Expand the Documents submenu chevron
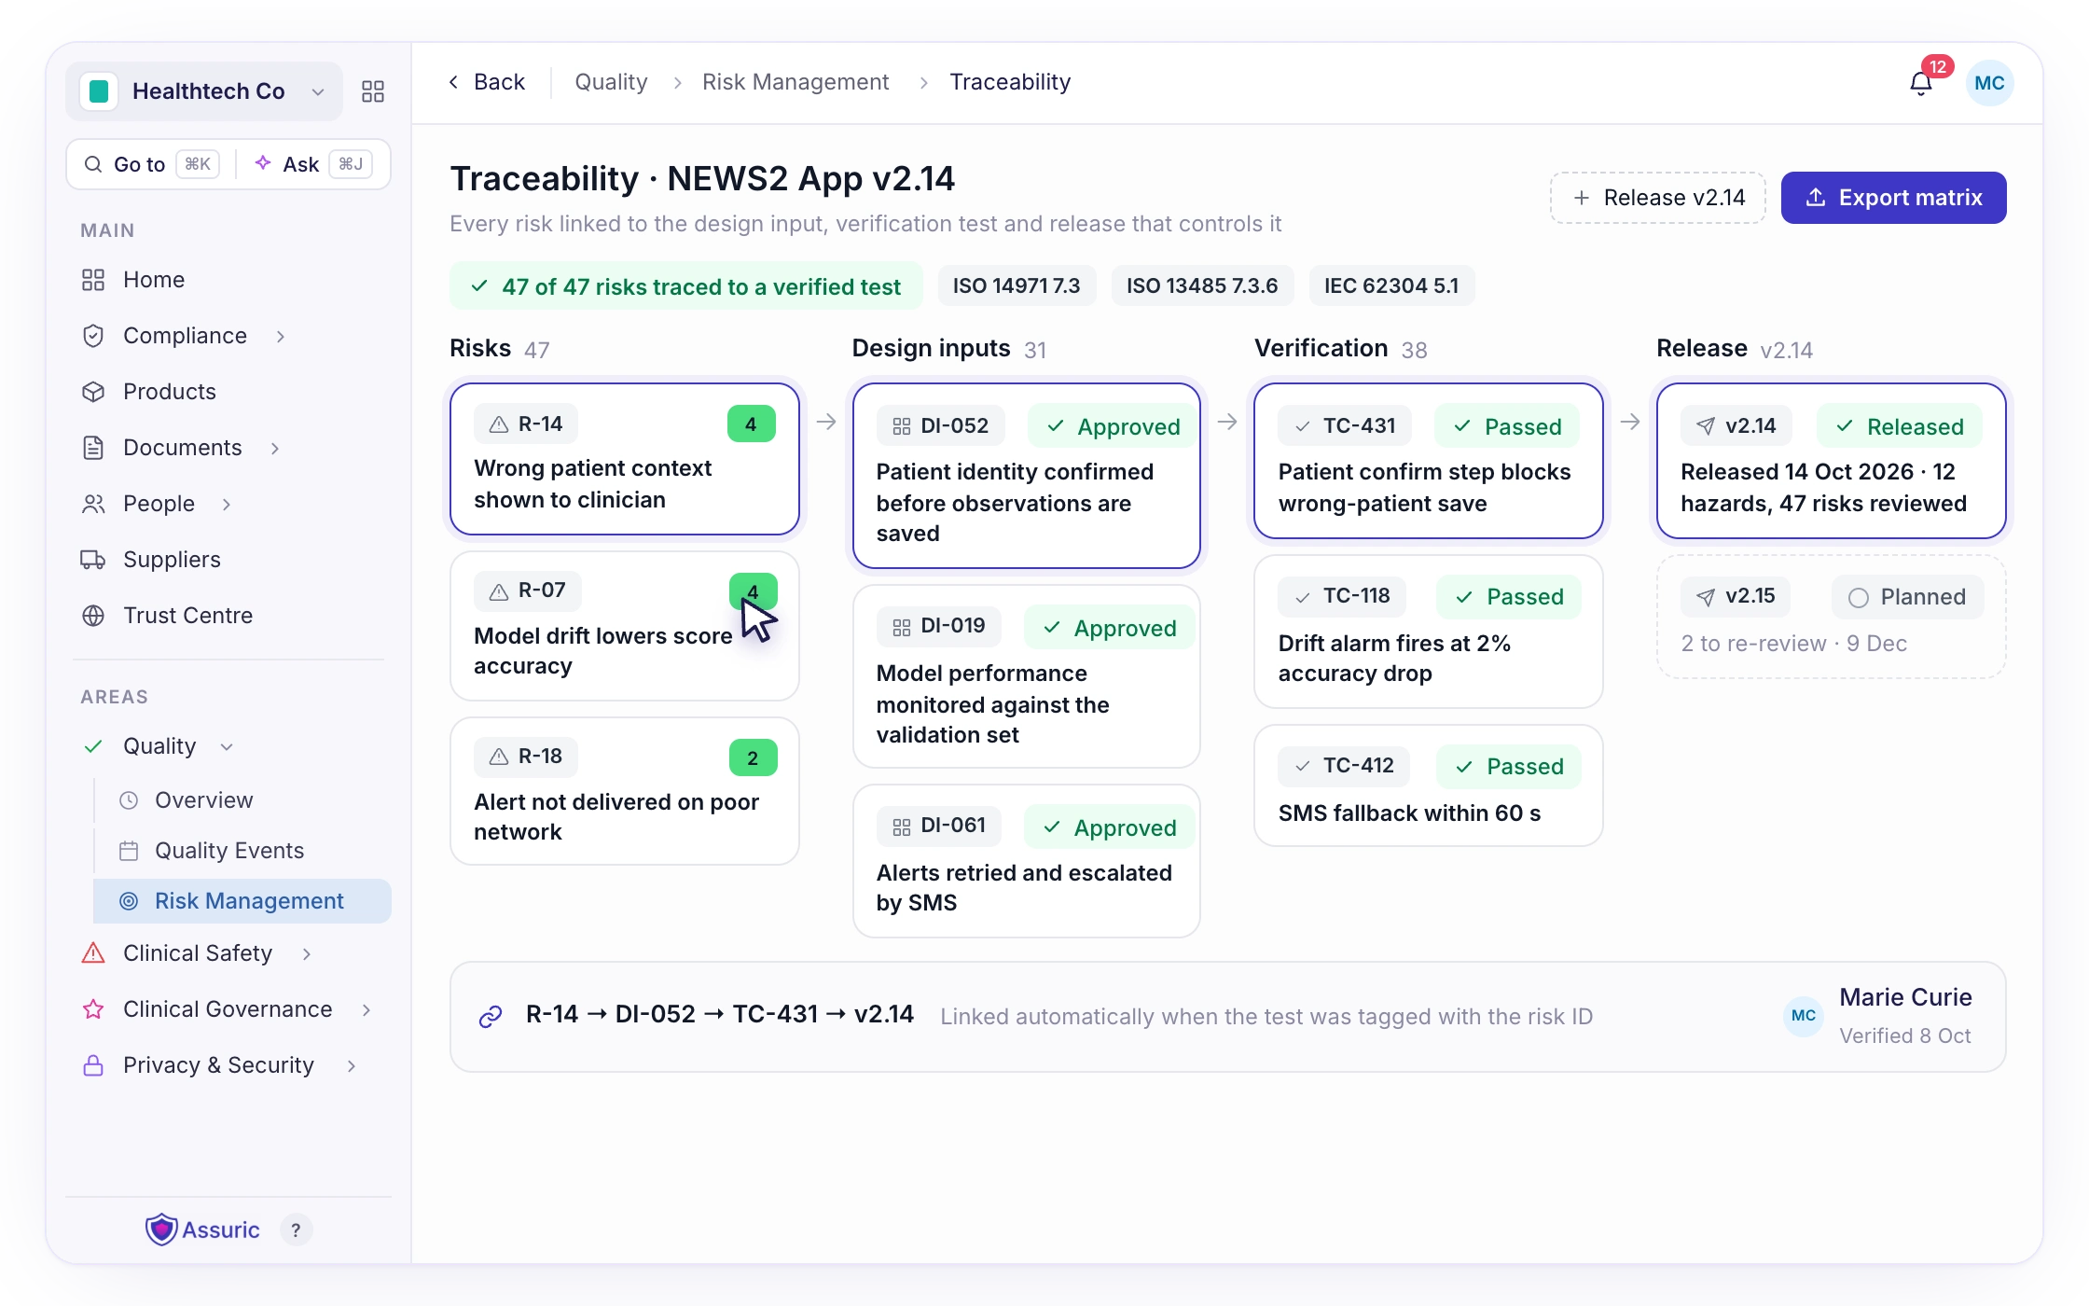Image resolution: width=2089 pixels, height=1306 pixels. [x=275, y=448]
